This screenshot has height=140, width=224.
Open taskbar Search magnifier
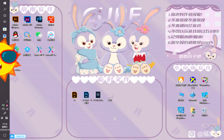[5, 9]
